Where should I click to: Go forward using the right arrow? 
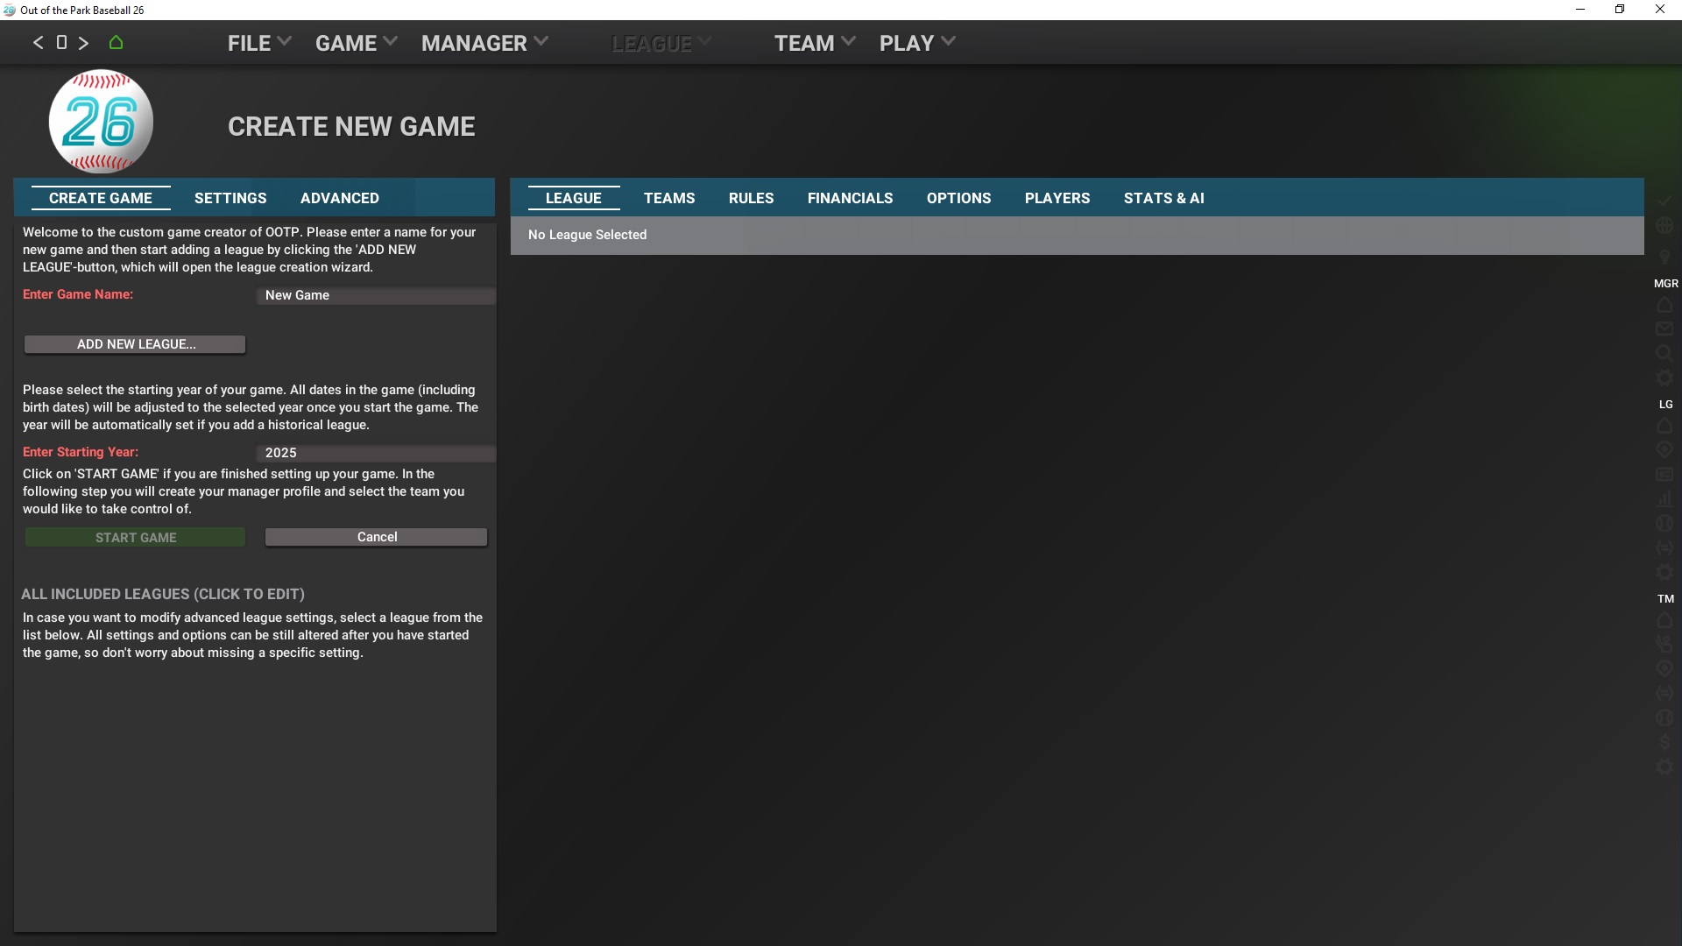click(x=83, y=42)
